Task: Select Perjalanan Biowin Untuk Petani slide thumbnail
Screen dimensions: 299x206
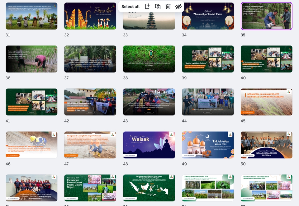Action: (90, 188)
